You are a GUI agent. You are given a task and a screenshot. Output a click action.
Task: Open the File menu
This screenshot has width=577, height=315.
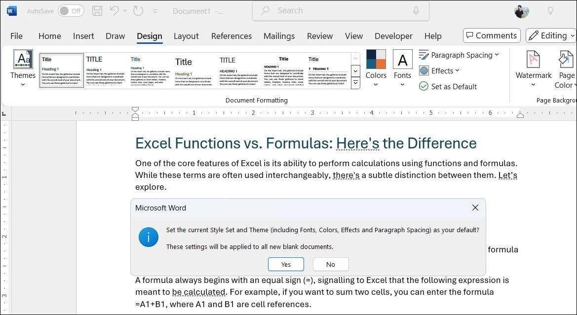point(16,36)
